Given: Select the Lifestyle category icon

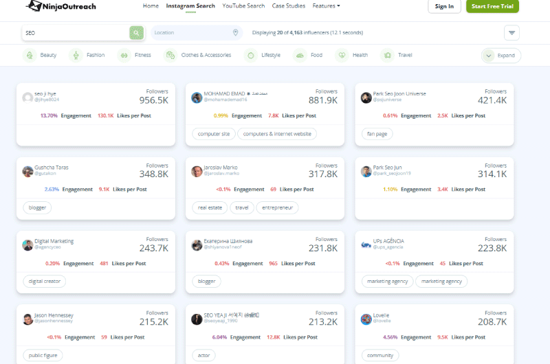Looking at the screenshot, I should tap(250, 56).
